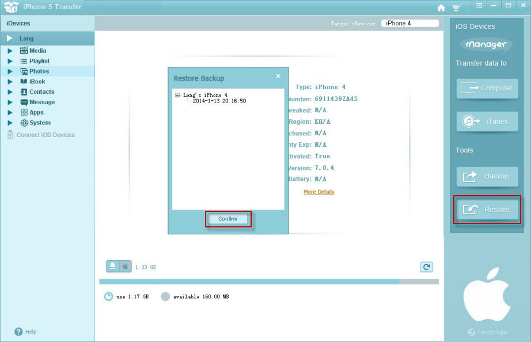
Task: Go to the Home screen icon
Action: click(441, 7)
